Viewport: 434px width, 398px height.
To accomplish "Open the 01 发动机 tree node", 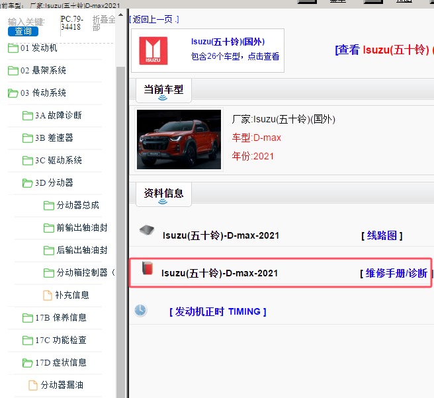I will tap(39, 48).
